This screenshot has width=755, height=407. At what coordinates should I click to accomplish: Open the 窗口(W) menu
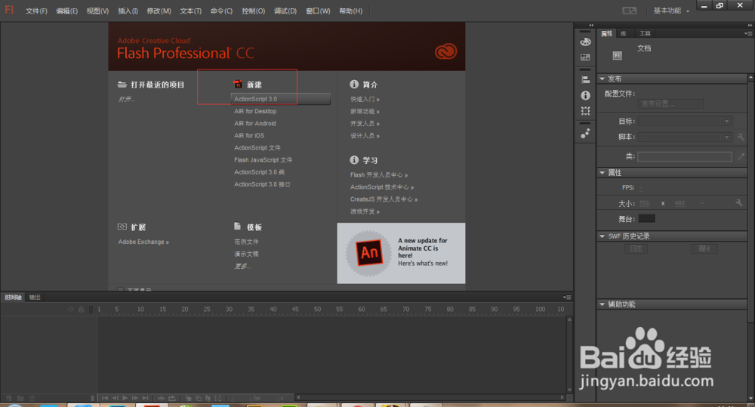tap(318, 11)
